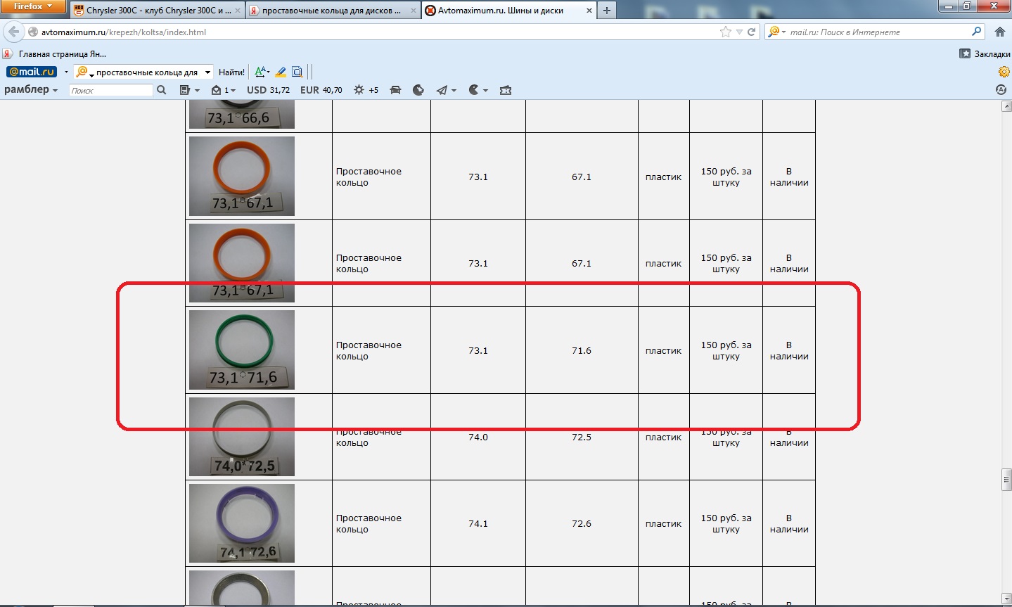Expand the address bar history arrow

[739, 32]
